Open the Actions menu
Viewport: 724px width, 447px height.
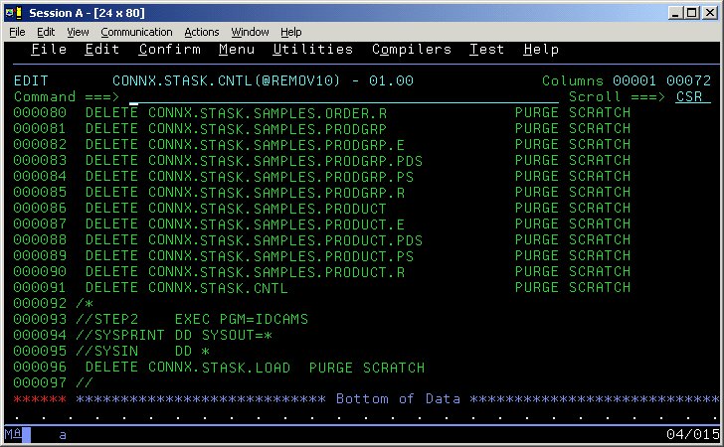(x=202, y=32)
